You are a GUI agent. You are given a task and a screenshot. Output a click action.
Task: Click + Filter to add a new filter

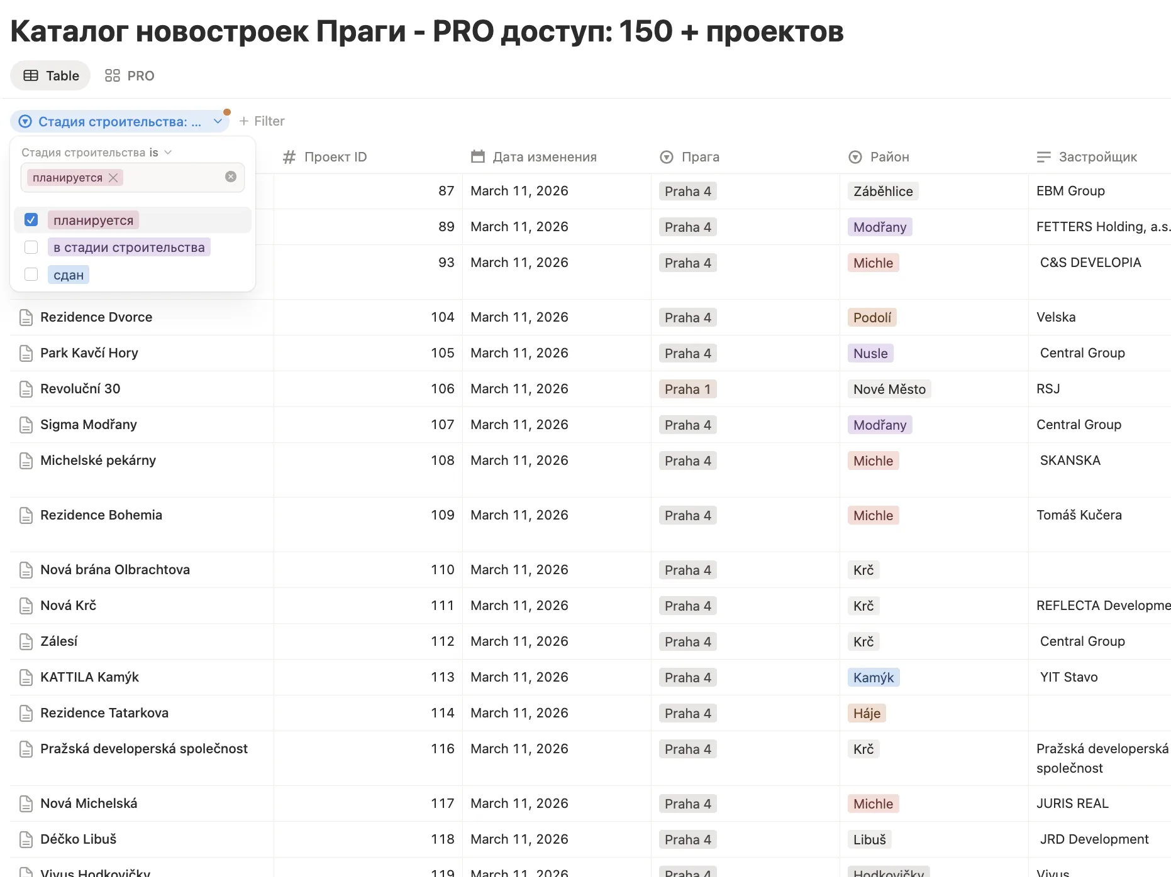tap(262, 121)
